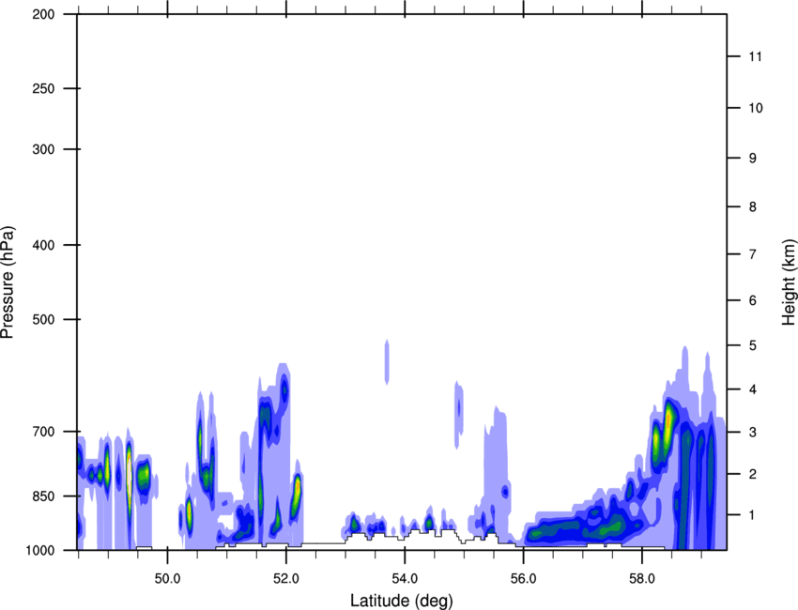Click the 4 km height label

click(x=753, y=389)
